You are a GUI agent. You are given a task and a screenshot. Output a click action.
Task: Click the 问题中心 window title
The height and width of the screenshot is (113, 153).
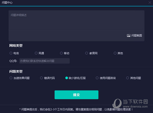tap(7, 3)
